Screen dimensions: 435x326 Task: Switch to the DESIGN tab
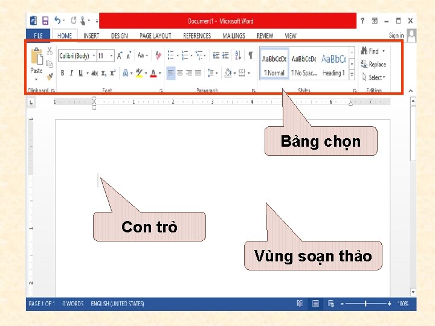pos(119,36)
